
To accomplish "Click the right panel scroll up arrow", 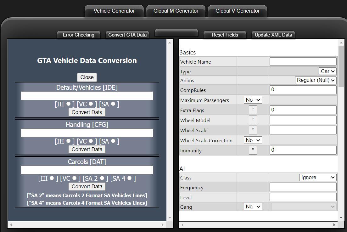I will point(341,42).
